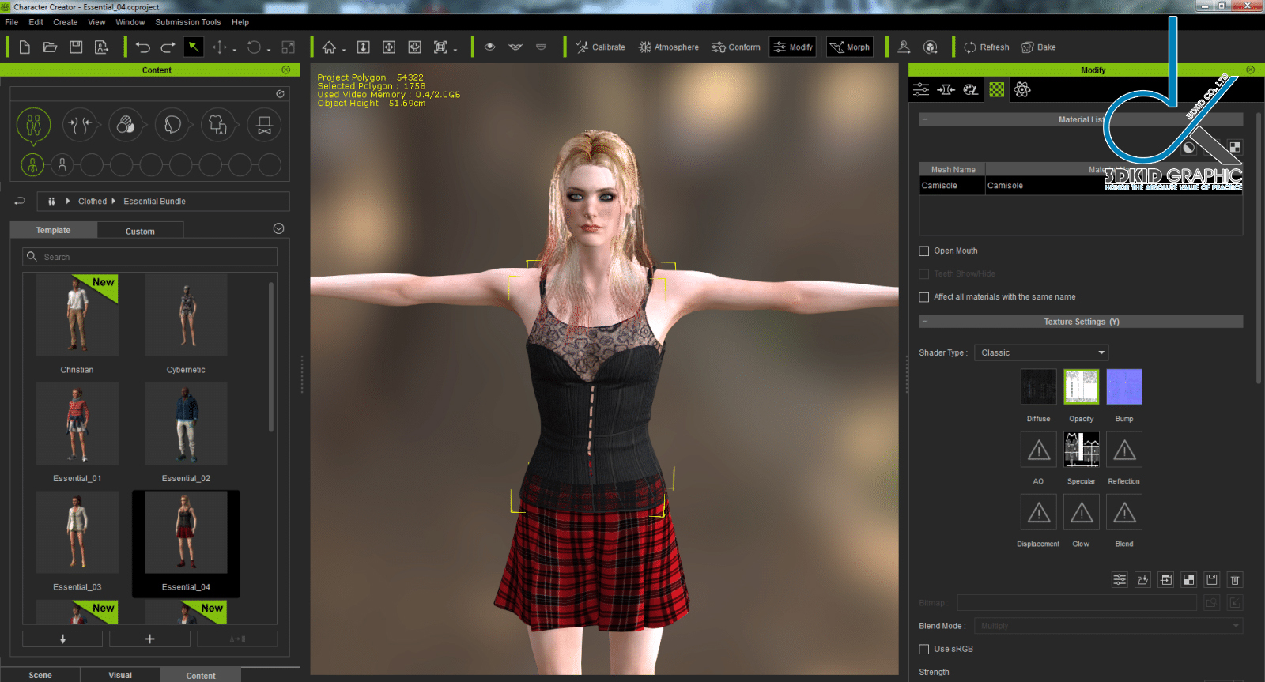Screen dimensions: 1265x682
Task: Open the Home view icon
Action: [329, 47]
